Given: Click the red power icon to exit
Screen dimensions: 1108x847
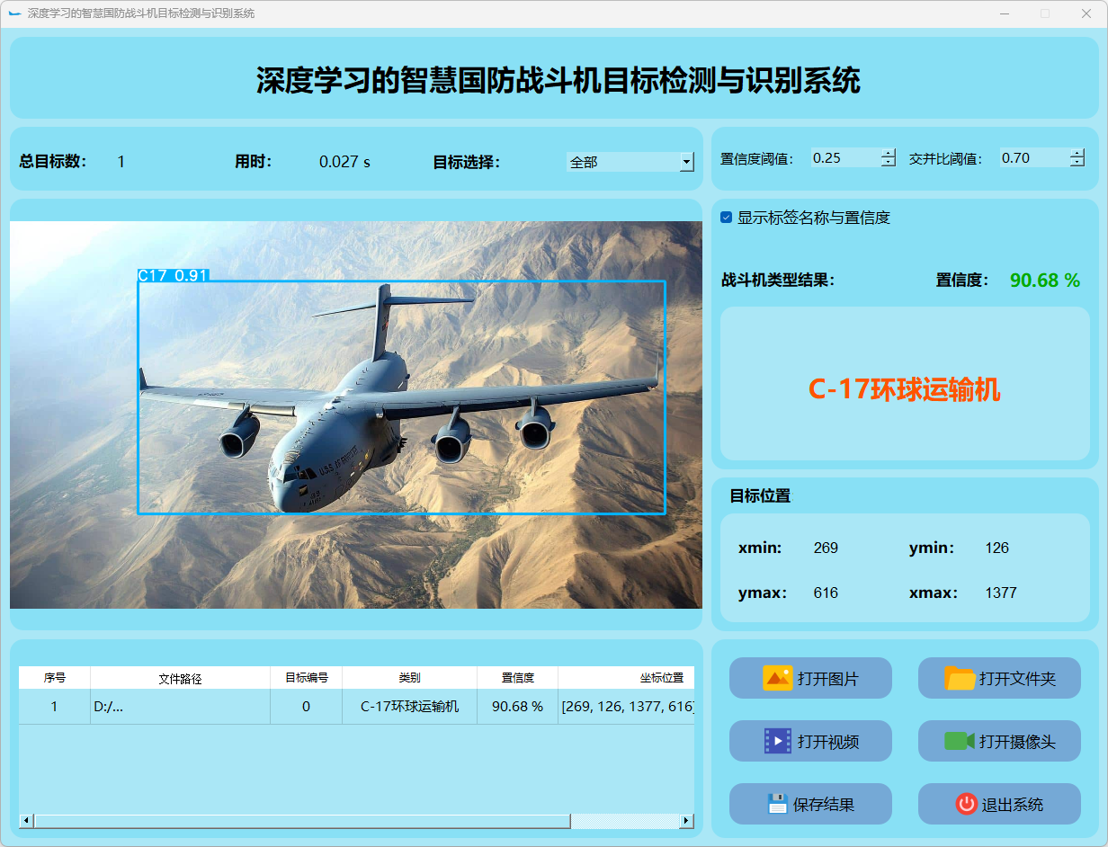Looking at the screenshot, I should [966, 804].
